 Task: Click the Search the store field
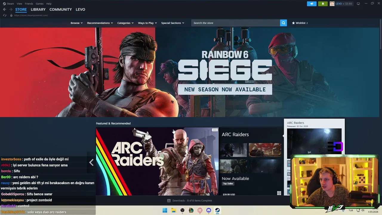[236, 23]
